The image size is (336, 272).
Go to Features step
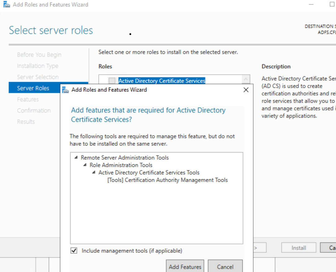point(28,99)
